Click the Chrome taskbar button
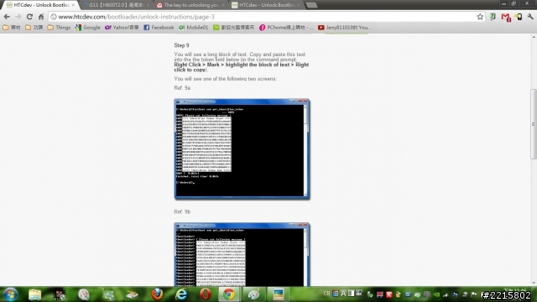The width and height of the screenshot is (537, 302). point(229,294)
